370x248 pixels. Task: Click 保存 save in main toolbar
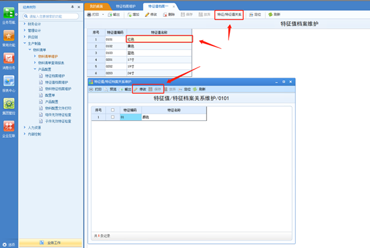click(x=186, y=15)
